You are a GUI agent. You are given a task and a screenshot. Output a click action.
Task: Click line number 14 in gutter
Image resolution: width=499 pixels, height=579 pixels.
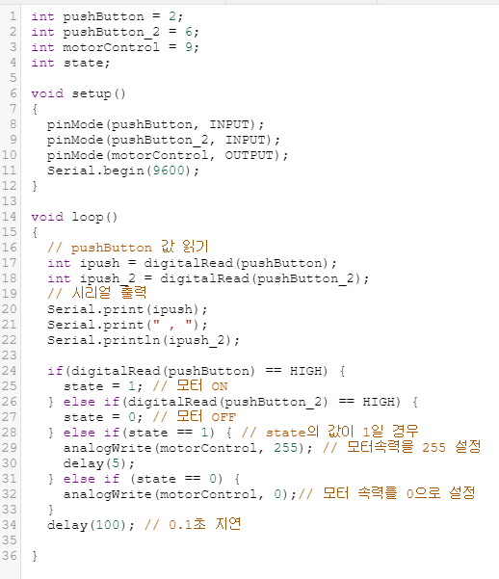[x=10, y=217]
